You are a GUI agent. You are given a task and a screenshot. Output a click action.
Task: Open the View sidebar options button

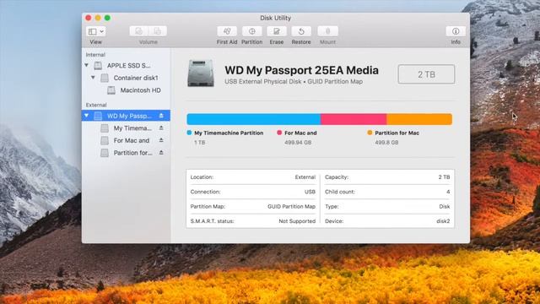tap(95, 31)
